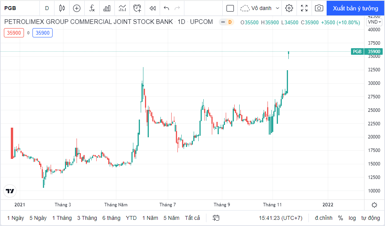Select the 'YTD' time range
This screenshot has height=226, width=385.
(x=131, y=218)
